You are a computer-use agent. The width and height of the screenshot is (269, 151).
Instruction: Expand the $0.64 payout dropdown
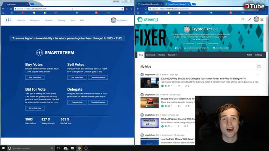coord(168,86)
